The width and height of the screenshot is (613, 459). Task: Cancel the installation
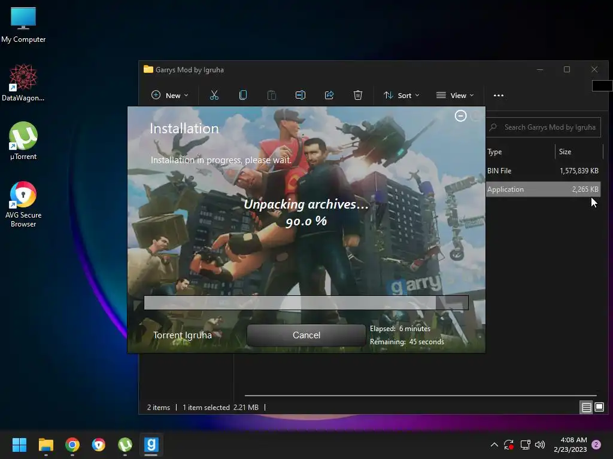pos(306,335)
